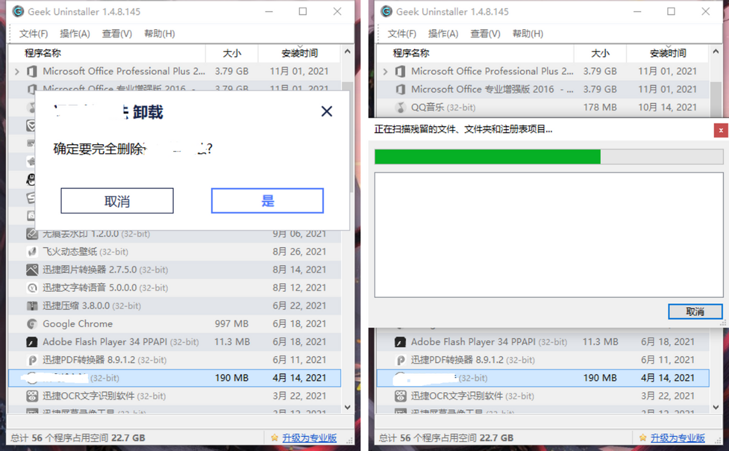The width and height of the screenshot is (729, 451).
Task: Select Adobe Flash Player 34 PPAPI text, left window
Action: click(x=105, y=342)
